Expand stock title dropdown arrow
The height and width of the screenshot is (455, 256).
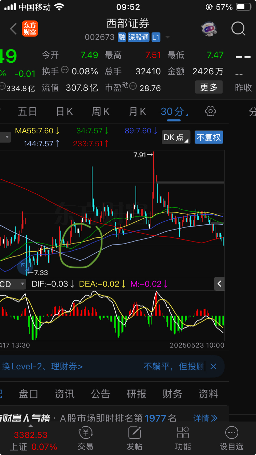pos(168,37)
